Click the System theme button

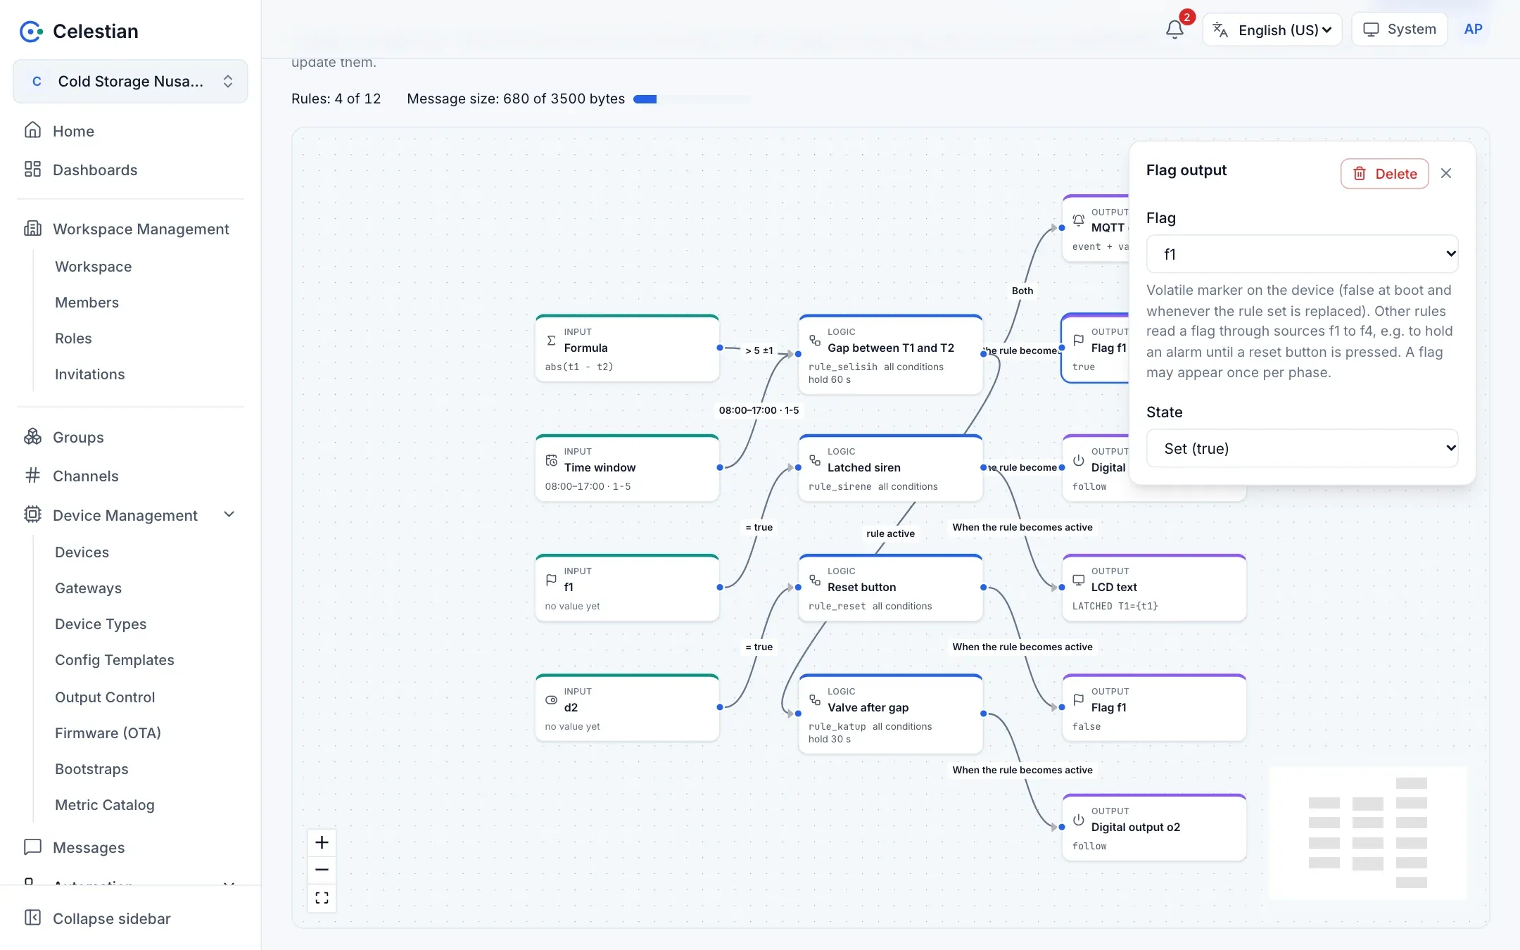(1399, 30)
